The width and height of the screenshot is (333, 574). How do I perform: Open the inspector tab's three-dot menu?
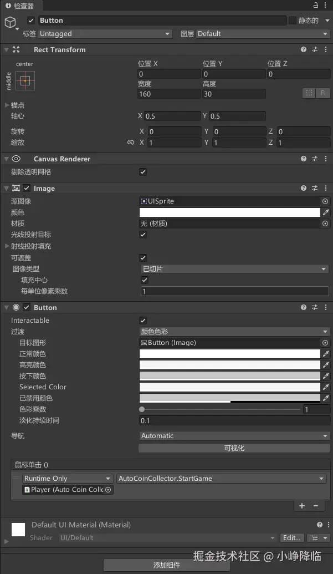click(x=326, y=5)
